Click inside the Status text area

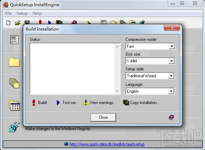(x=72, y=69)
